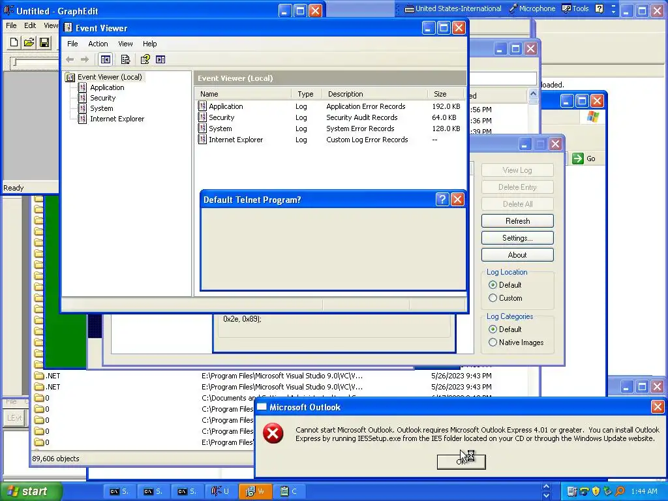This screenshot has height=501, width=668.
Task: Select Native Images log category
Action: 516,342
